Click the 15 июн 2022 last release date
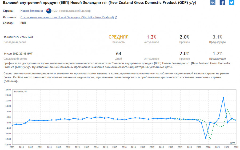This screenshot has width=240, height=150. coord(18,37)
